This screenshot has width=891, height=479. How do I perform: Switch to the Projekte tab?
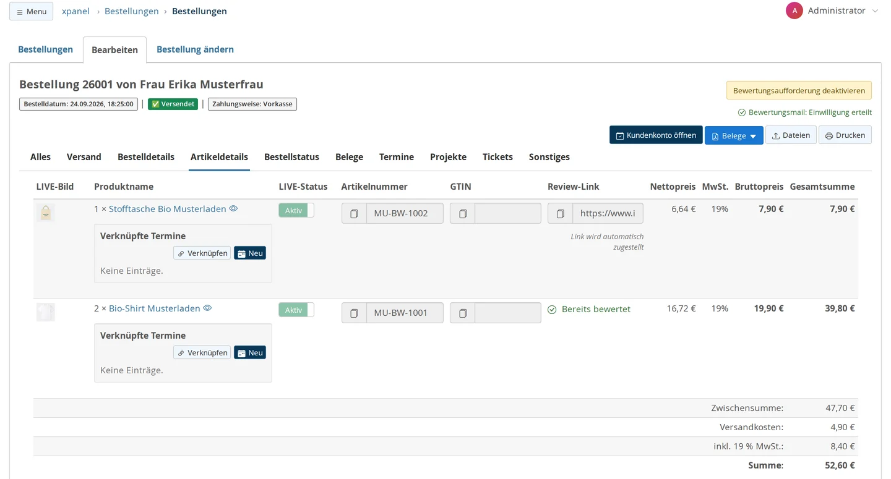tap(448, 157)
